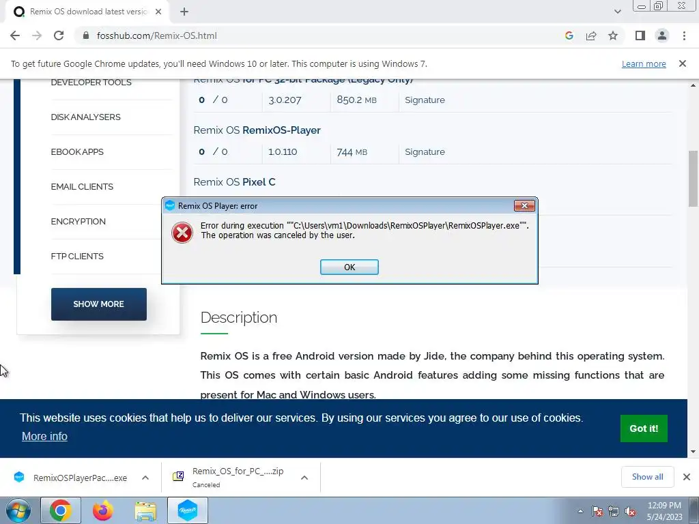Click the scrollbar up arrow

(x=693, y=85)
